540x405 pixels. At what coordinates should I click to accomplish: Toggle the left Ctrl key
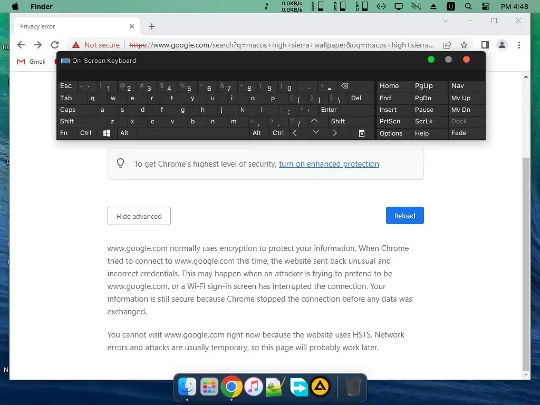pos(86,133)
